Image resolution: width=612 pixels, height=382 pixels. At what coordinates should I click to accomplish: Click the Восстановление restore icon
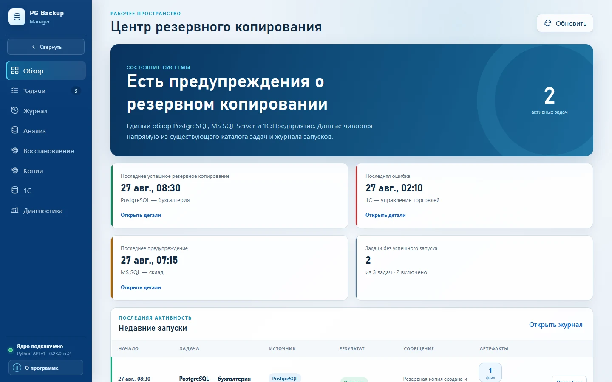(x=15, y=150)
